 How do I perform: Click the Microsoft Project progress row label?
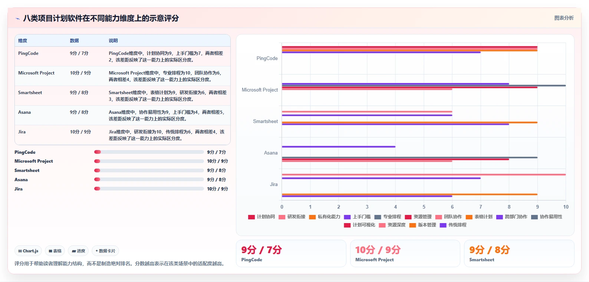point(34,161)
